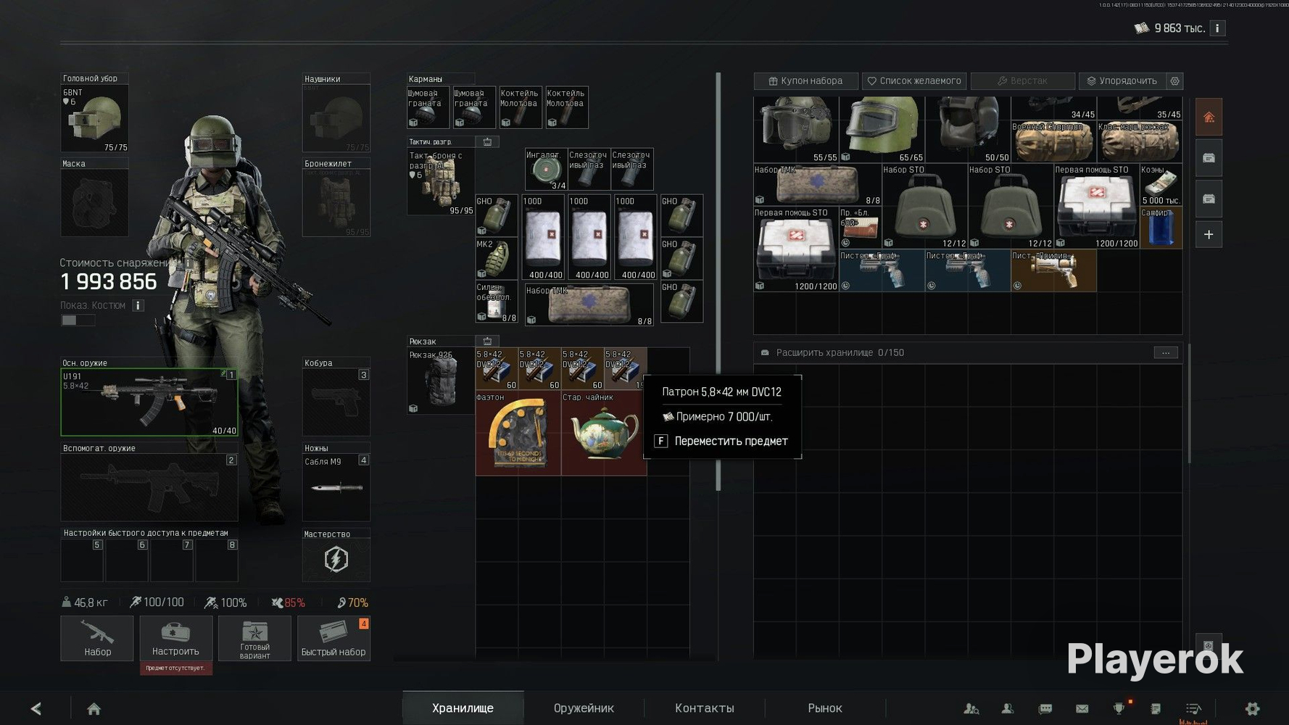Go back with the left arrow icon
This screenshot has height=725, width=1289.
(36, 709)
